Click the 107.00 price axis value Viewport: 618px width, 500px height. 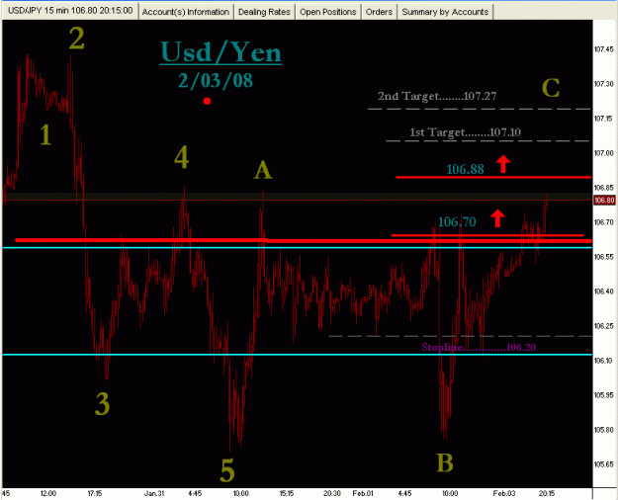coord(604,153)
